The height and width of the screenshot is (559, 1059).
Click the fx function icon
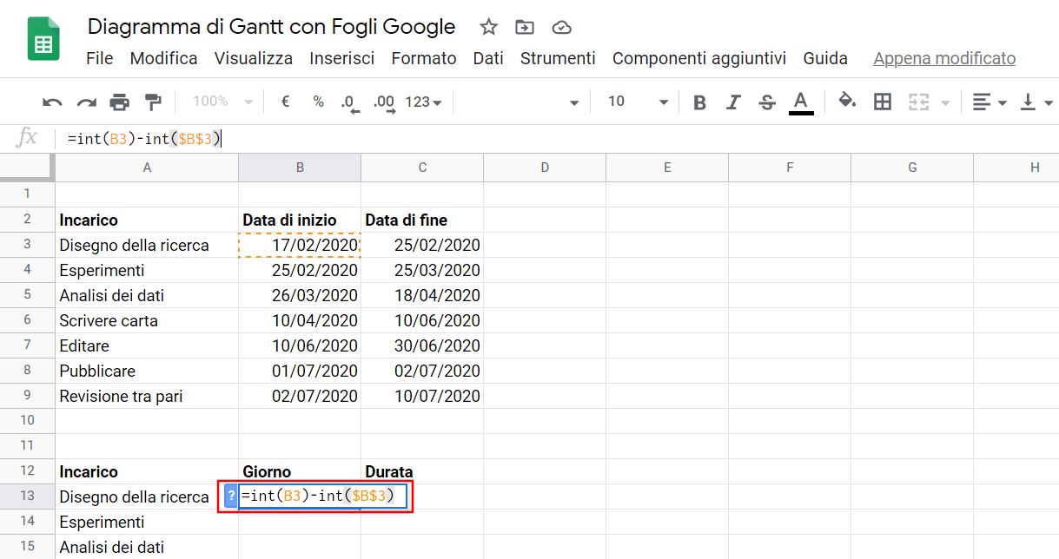point(28,137)
